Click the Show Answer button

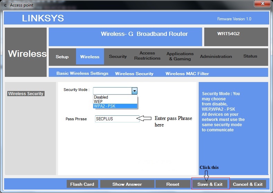(x=127, y=184)
